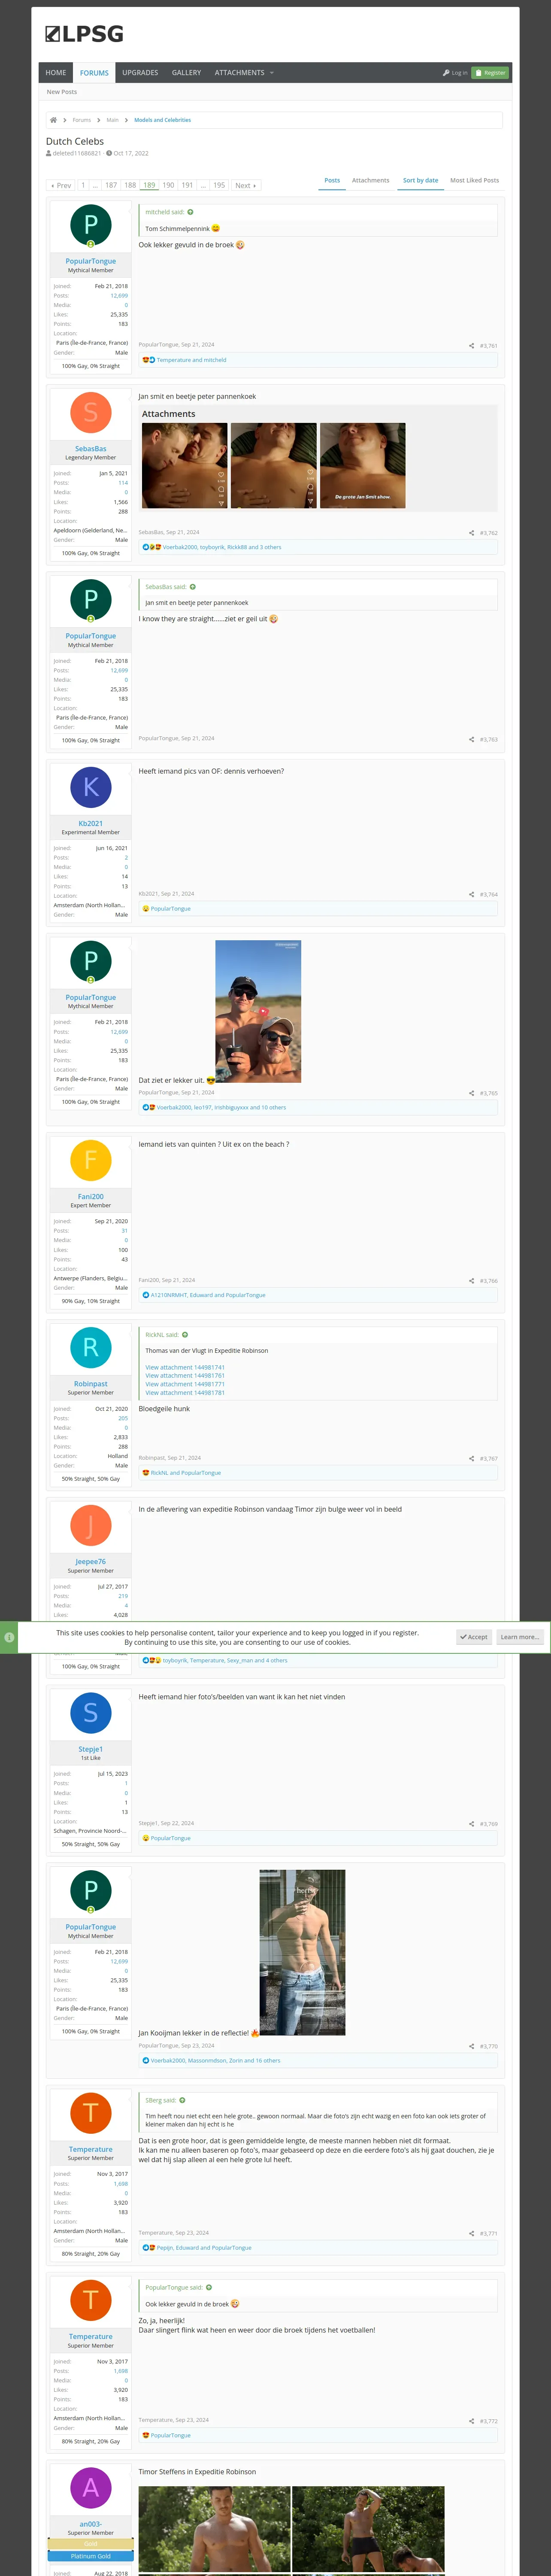Click the share icon next to #3,761
The width and height of the screenshot is (551, 2576).
point(471,346)
